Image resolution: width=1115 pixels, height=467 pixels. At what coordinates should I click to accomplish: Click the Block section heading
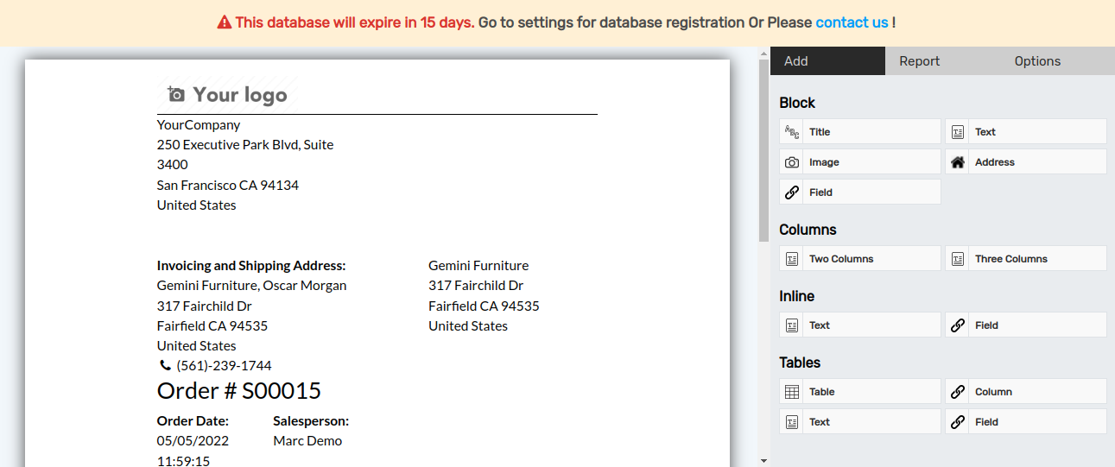[797, 103]
